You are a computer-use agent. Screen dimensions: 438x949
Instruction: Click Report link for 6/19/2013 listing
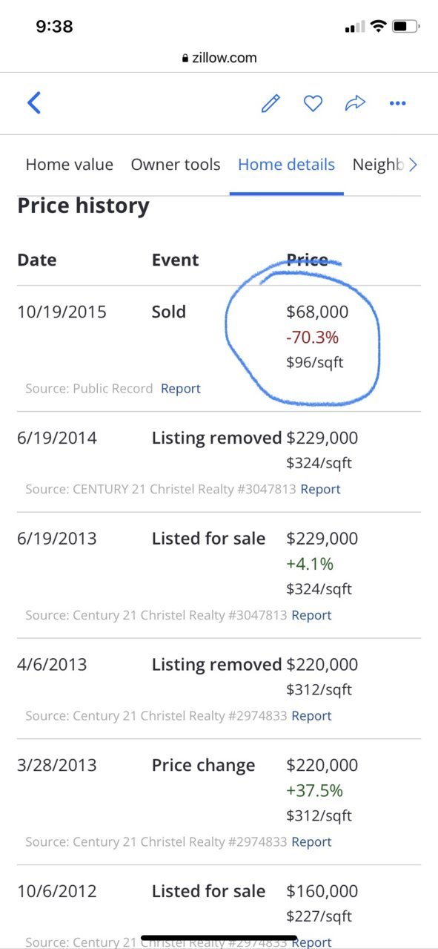point(311,615)
